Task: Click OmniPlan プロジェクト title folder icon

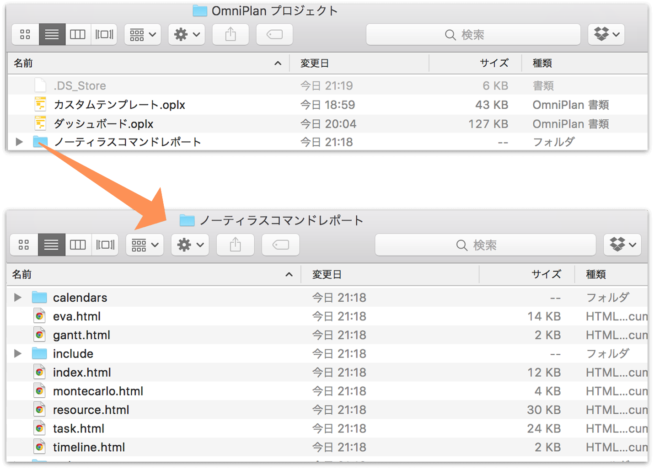Action: pos(200,11)
